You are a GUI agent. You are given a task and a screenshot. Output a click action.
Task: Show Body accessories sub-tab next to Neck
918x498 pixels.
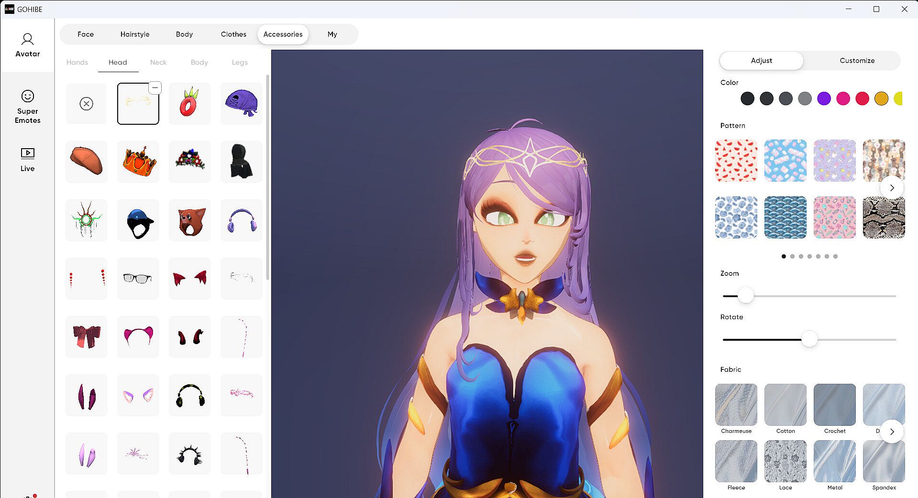(x=199, y=62)
